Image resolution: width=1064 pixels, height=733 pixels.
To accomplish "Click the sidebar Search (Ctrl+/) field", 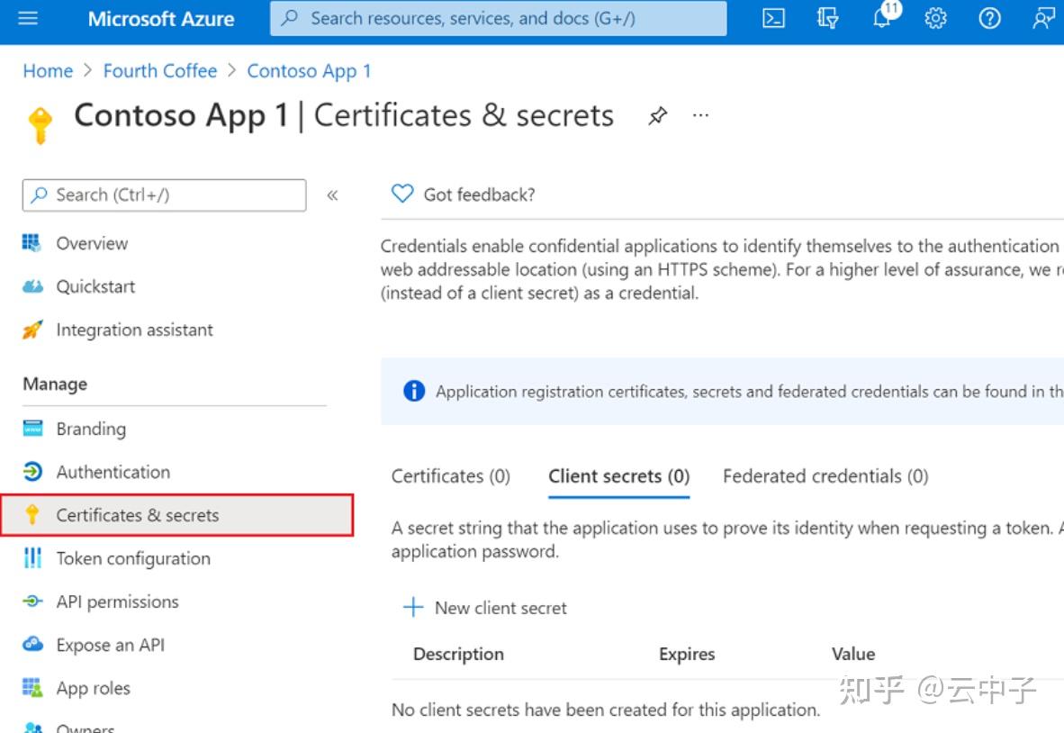I will pos(163,195).
